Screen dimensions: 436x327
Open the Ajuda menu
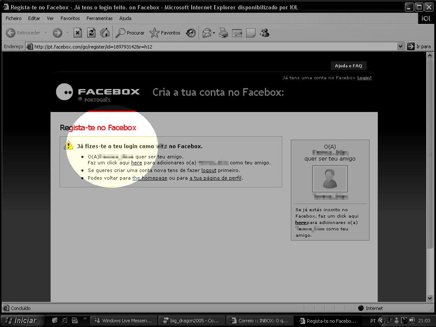point(125,18)
